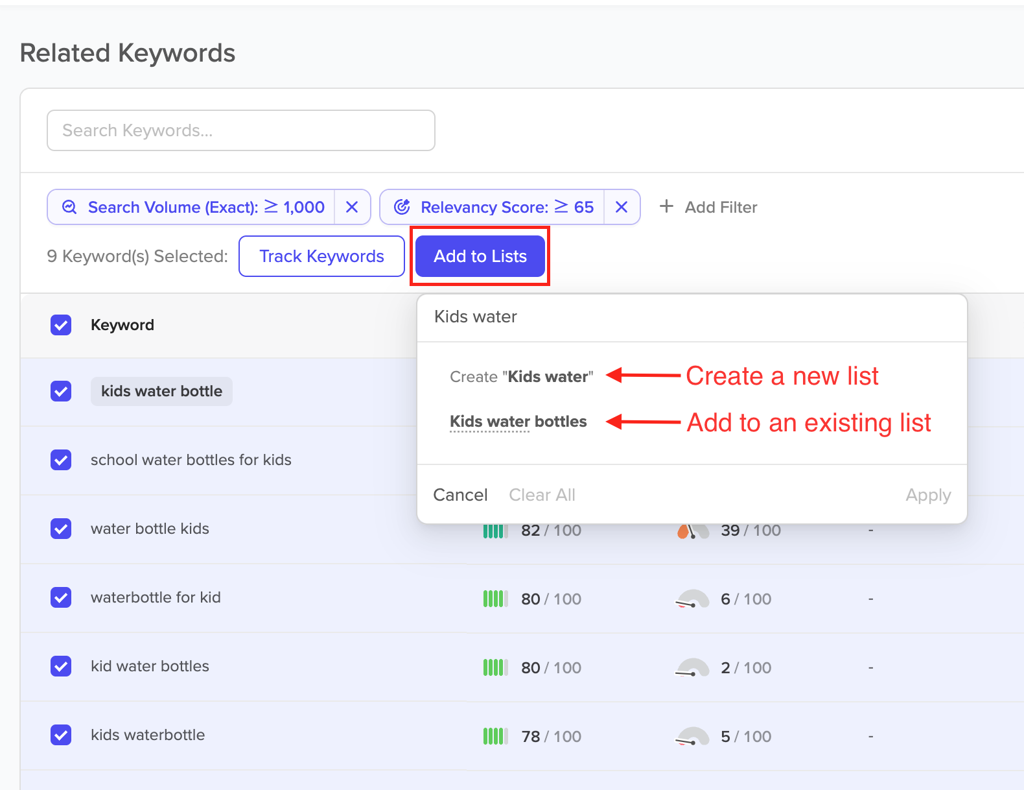Uncheck 'school water bottles for kids' checkbox
Image resolution: width=1024 pixels, height=790 pixels.
pyautogui.click(x=61, y=460)
